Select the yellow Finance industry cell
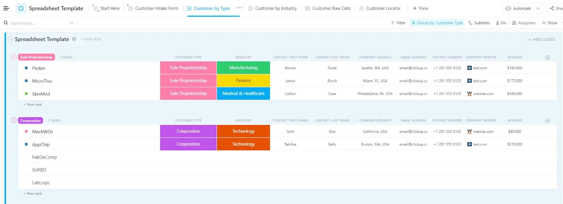 [243, 81]
